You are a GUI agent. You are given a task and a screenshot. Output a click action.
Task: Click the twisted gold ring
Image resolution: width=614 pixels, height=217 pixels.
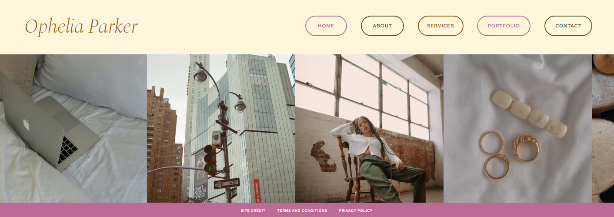coord(526,148)
